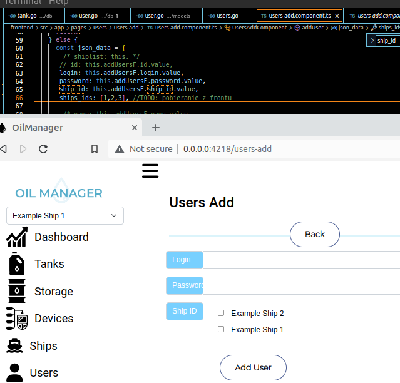The height and width of the screenshot is (383, 400).
Task: Click the hamburger menu icon
Action: [150, 170]
